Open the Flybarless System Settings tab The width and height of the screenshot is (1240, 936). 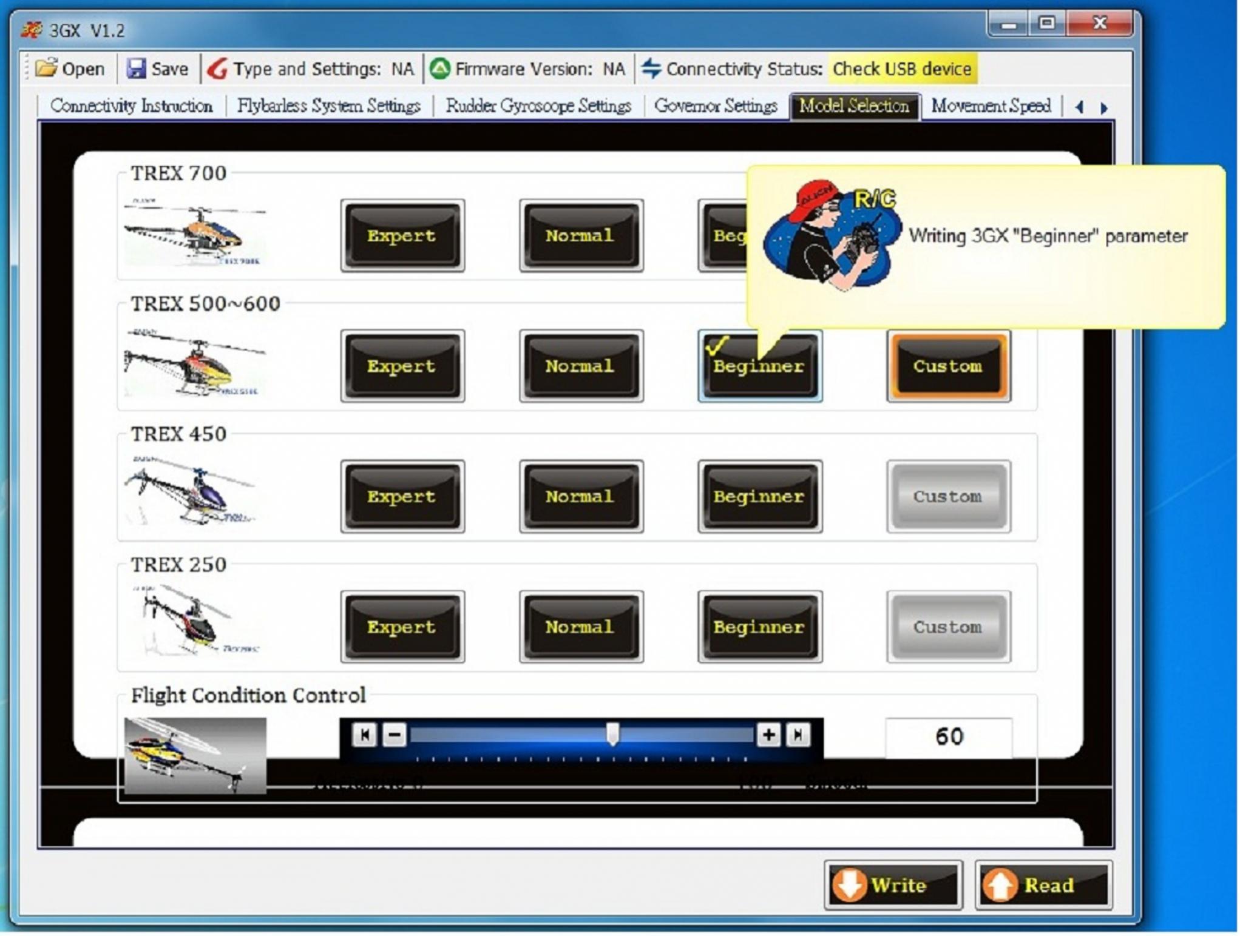[x=328, y=106]
